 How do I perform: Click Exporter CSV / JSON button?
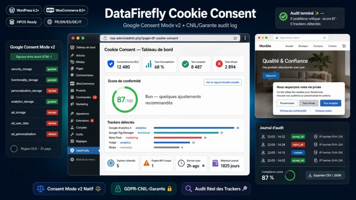coord(325,175)
